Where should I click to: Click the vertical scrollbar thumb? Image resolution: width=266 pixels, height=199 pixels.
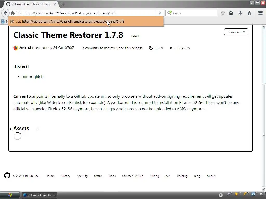click(x=264, y=135)
